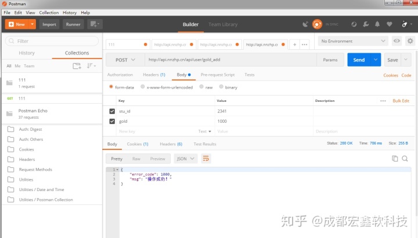418x238 pixels.
Task: Copy response with the copy icon
Action: 395,159
